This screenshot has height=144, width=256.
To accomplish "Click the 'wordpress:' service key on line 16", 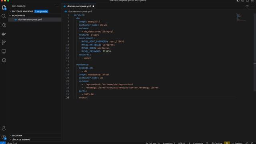I will tap(83, 65).
